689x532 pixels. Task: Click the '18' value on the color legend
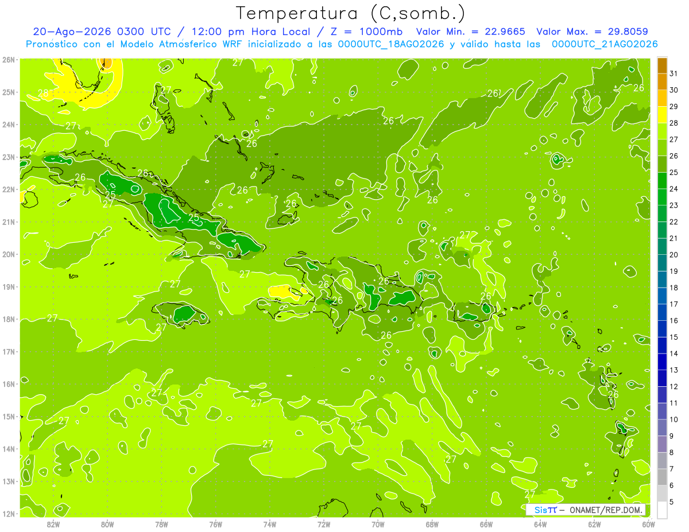click(674, 288)
